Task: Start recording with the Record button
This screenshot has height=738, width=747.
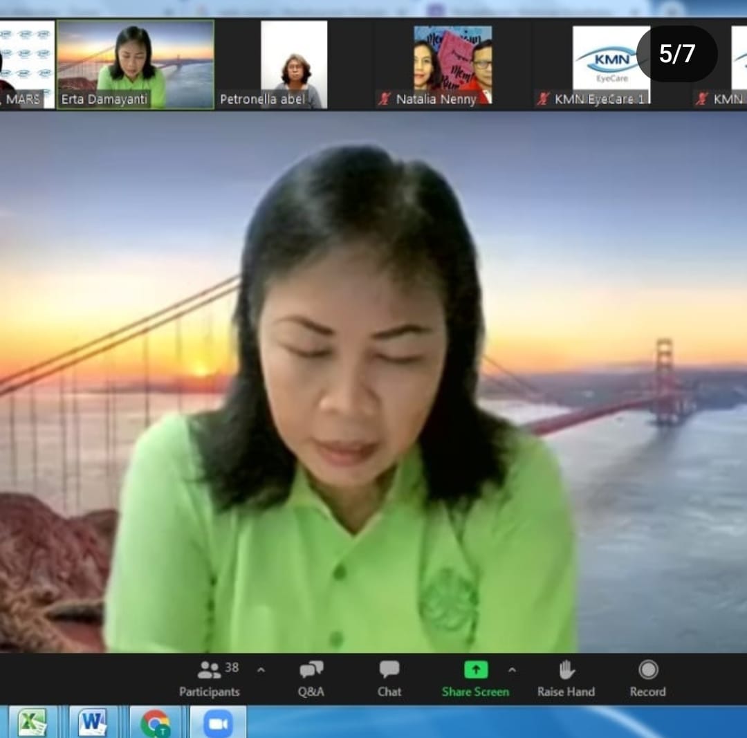Action: 647,679
